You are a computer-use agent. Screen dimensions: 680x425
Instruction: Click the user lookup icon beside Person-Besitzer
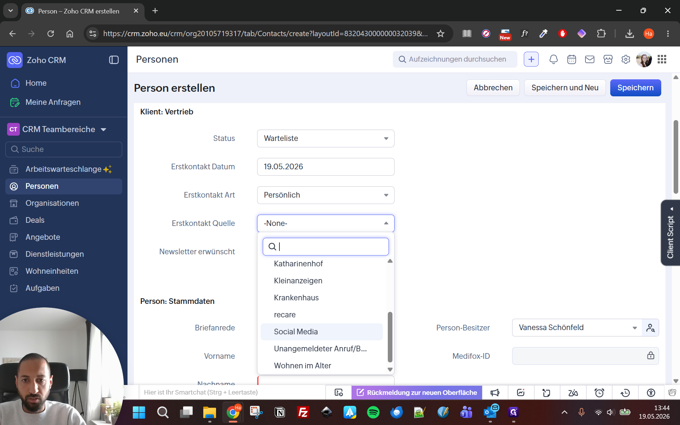[650, 328]
